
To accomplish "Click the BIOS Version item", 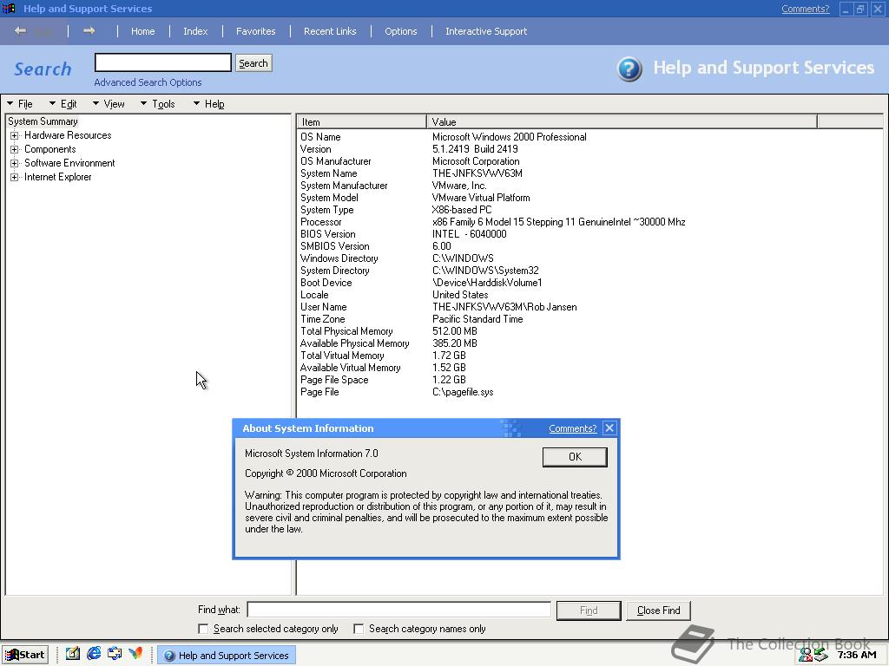I will 327,234.
